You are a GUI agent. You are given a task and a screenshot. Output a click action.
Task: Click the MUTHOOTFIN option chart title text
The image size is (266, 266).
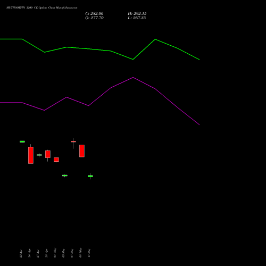[x=41, y=8]
